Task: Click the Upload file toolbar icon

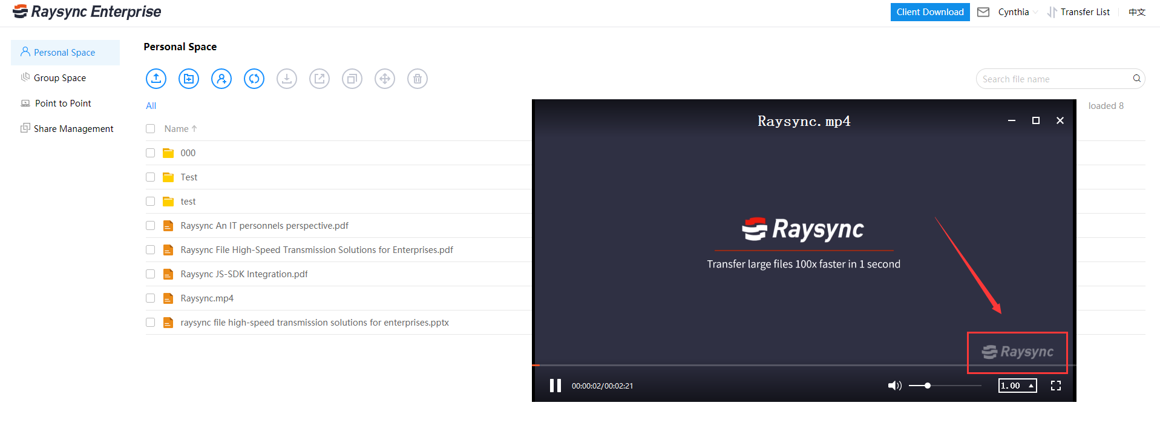Action: tap(156, 79)
